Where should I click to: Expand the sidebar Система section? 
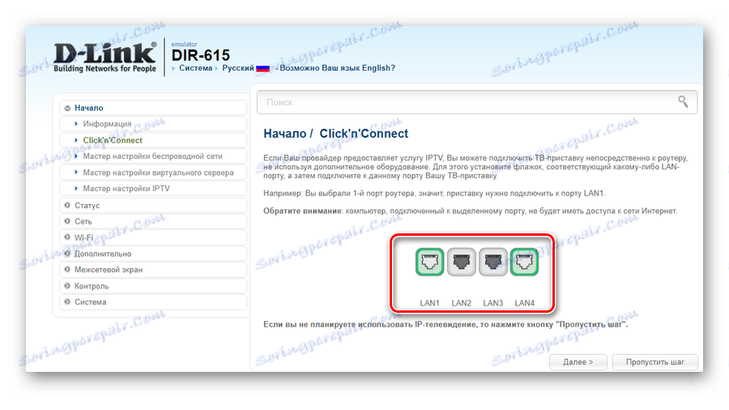(153, 302)
